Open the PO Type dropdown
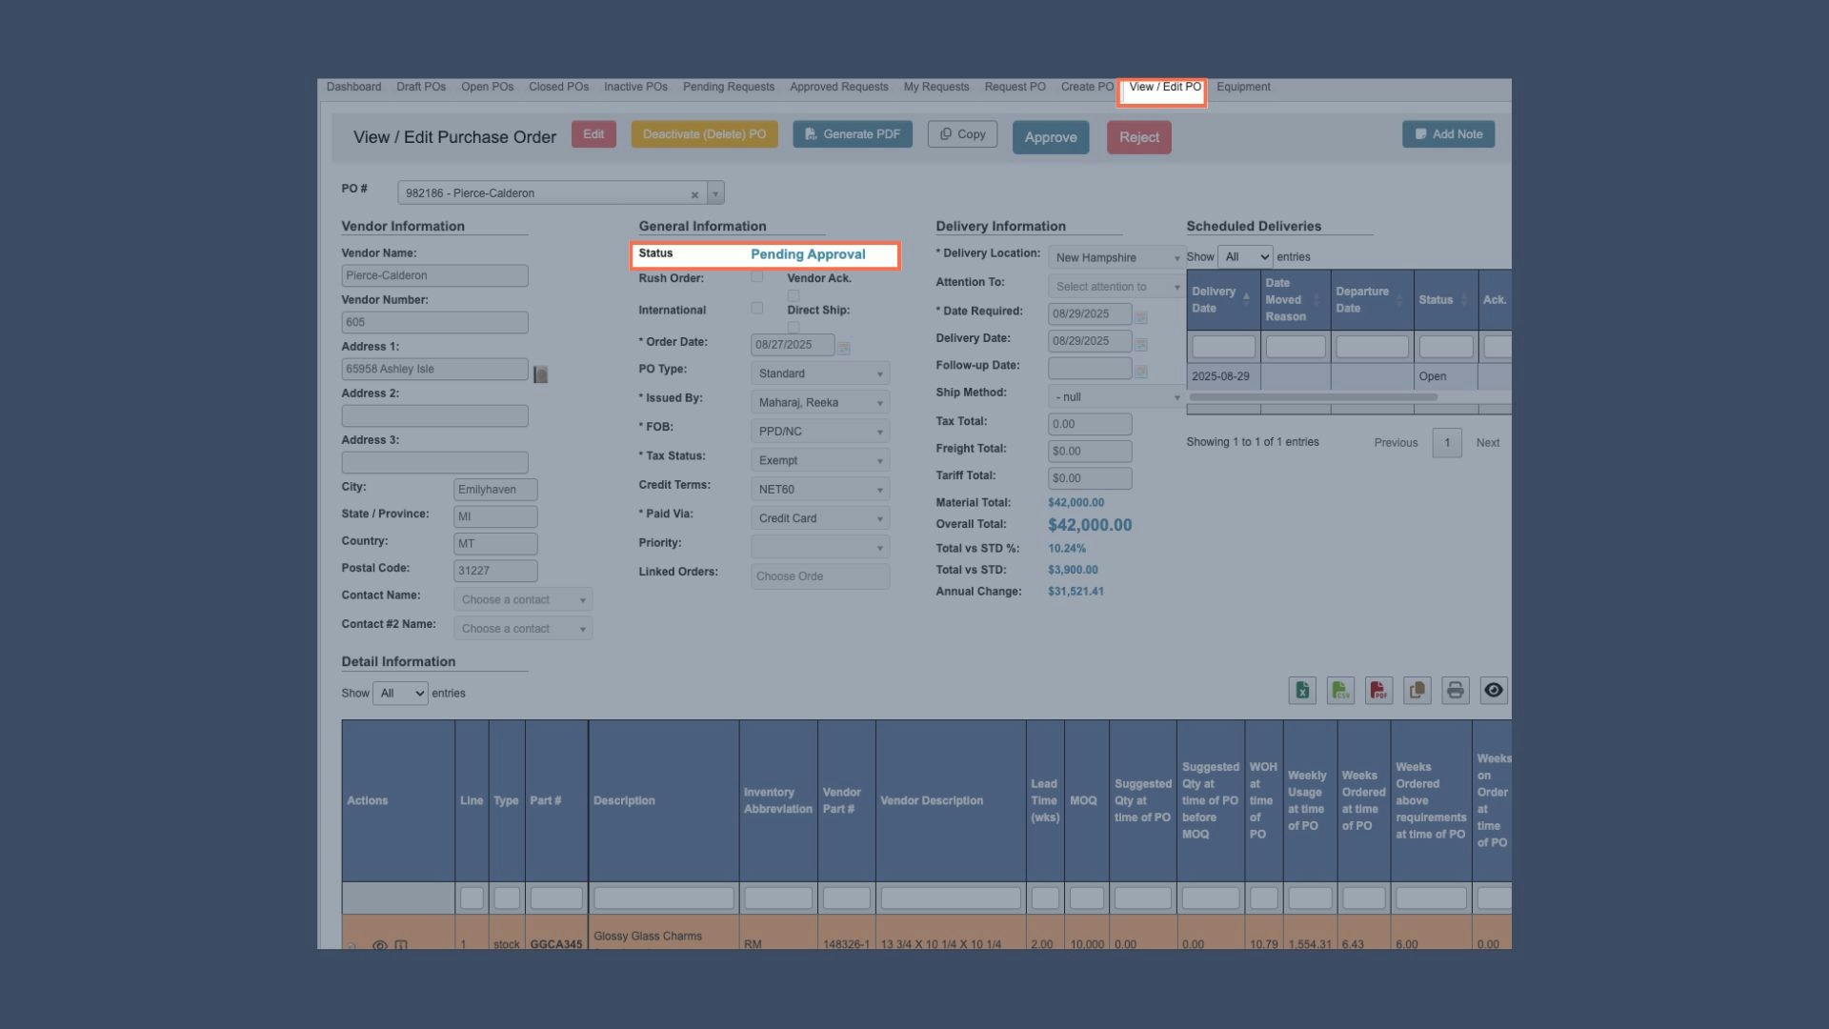This screenshot has height=1029, width=1829. (x=819, y=373)
